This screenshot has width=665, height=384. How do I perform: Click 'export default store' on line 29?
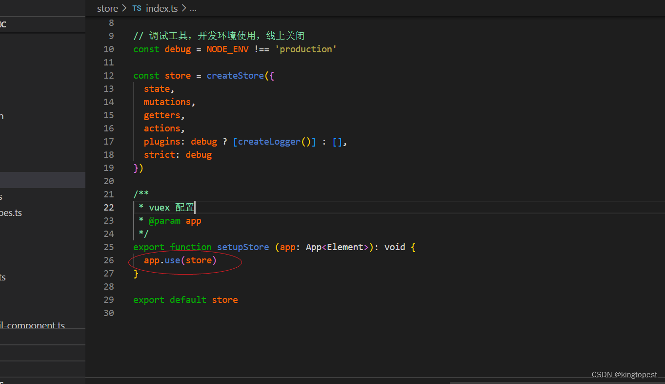tap(185, 299)
